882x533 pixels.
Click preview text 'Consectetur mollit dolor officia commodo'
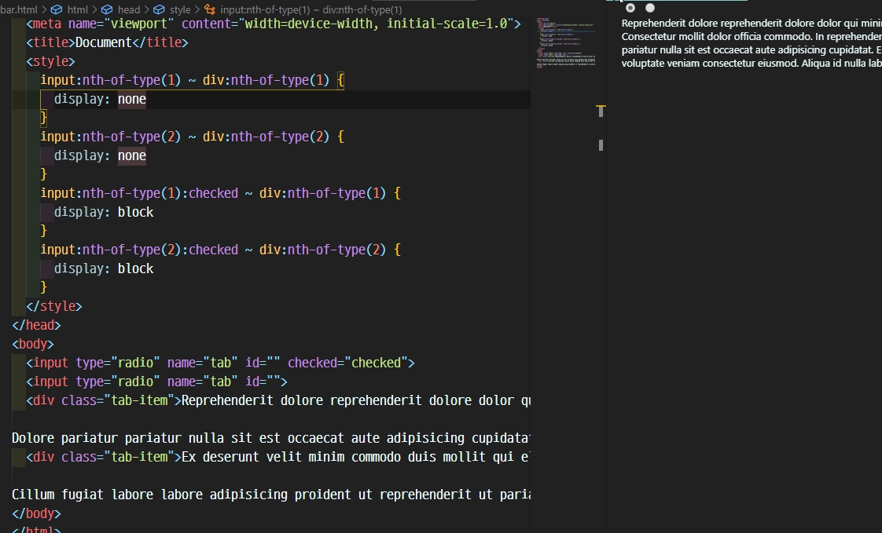[716, 37]
